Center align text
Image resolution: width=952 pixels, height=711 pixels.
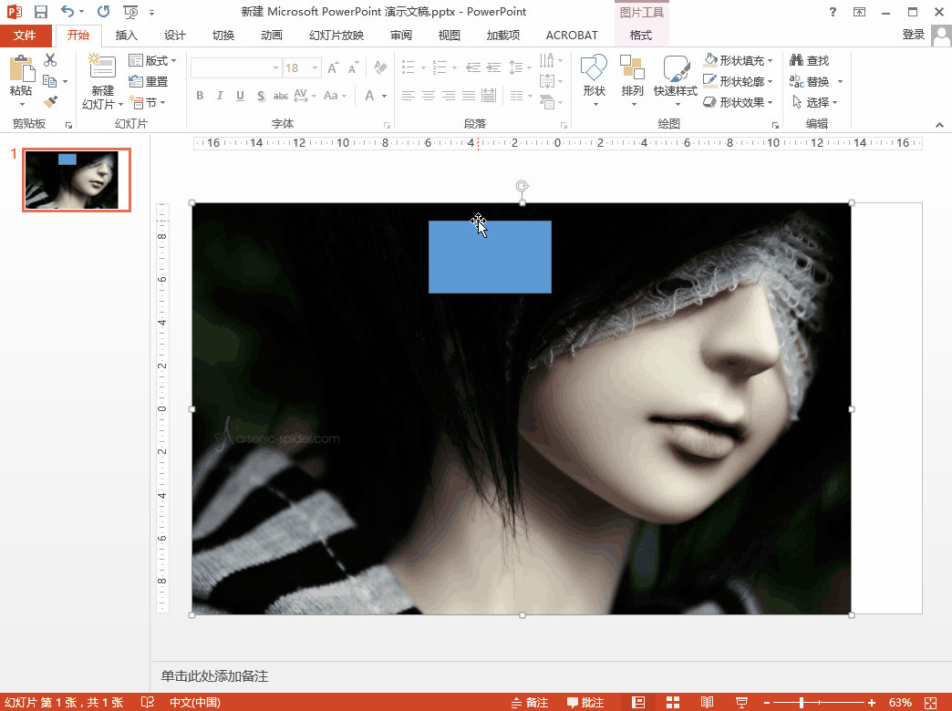(x=429, y=96)
